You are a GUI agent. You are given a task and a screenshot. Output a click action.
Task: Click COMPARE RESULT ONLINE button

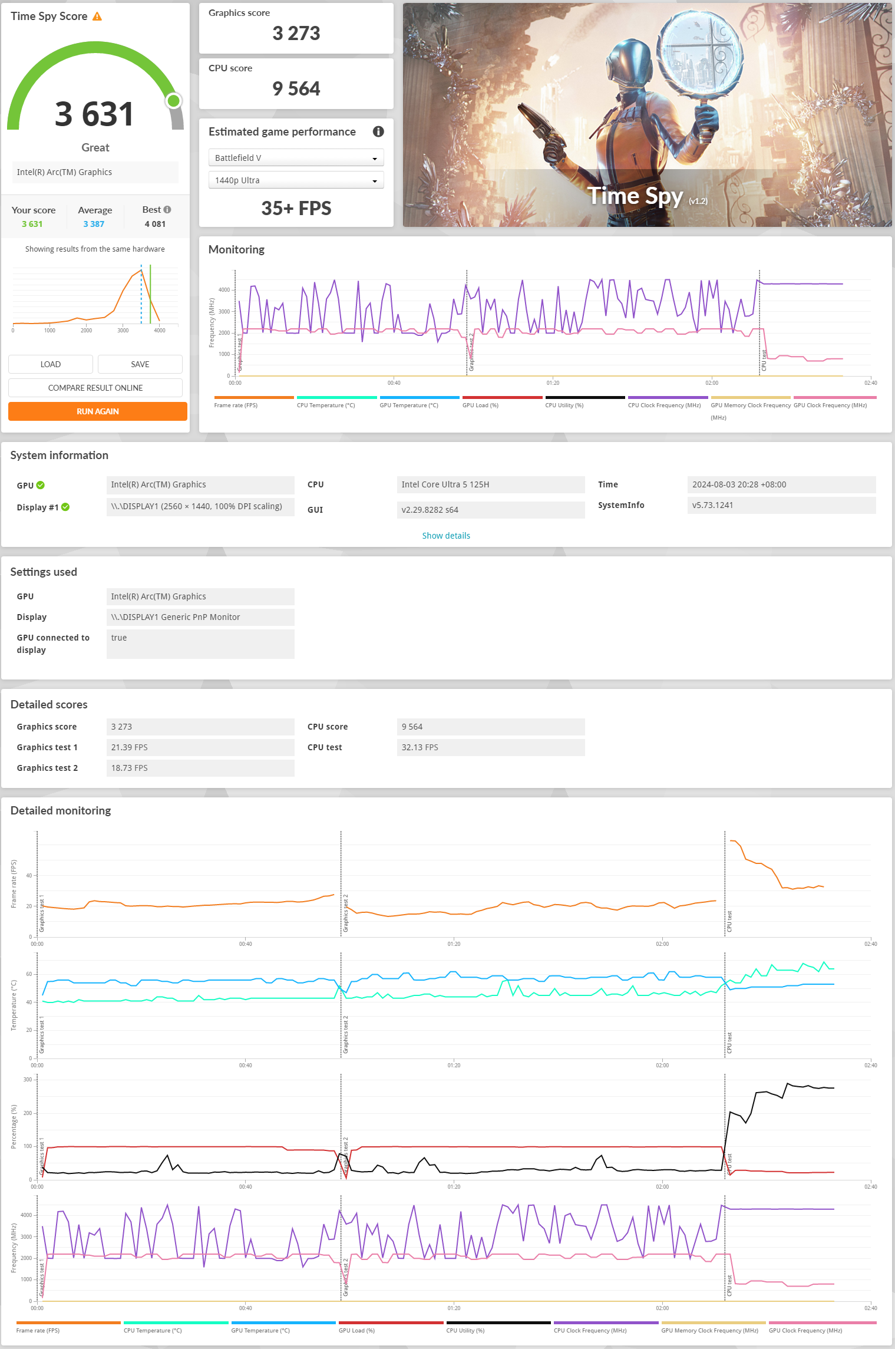tap(95, 388)
